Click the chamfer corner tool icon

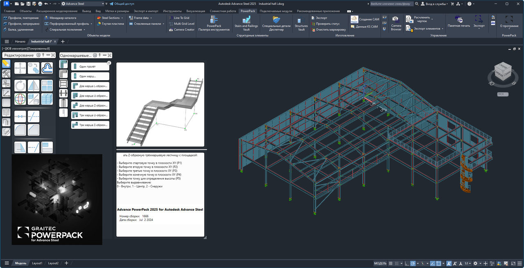point(34,130)
